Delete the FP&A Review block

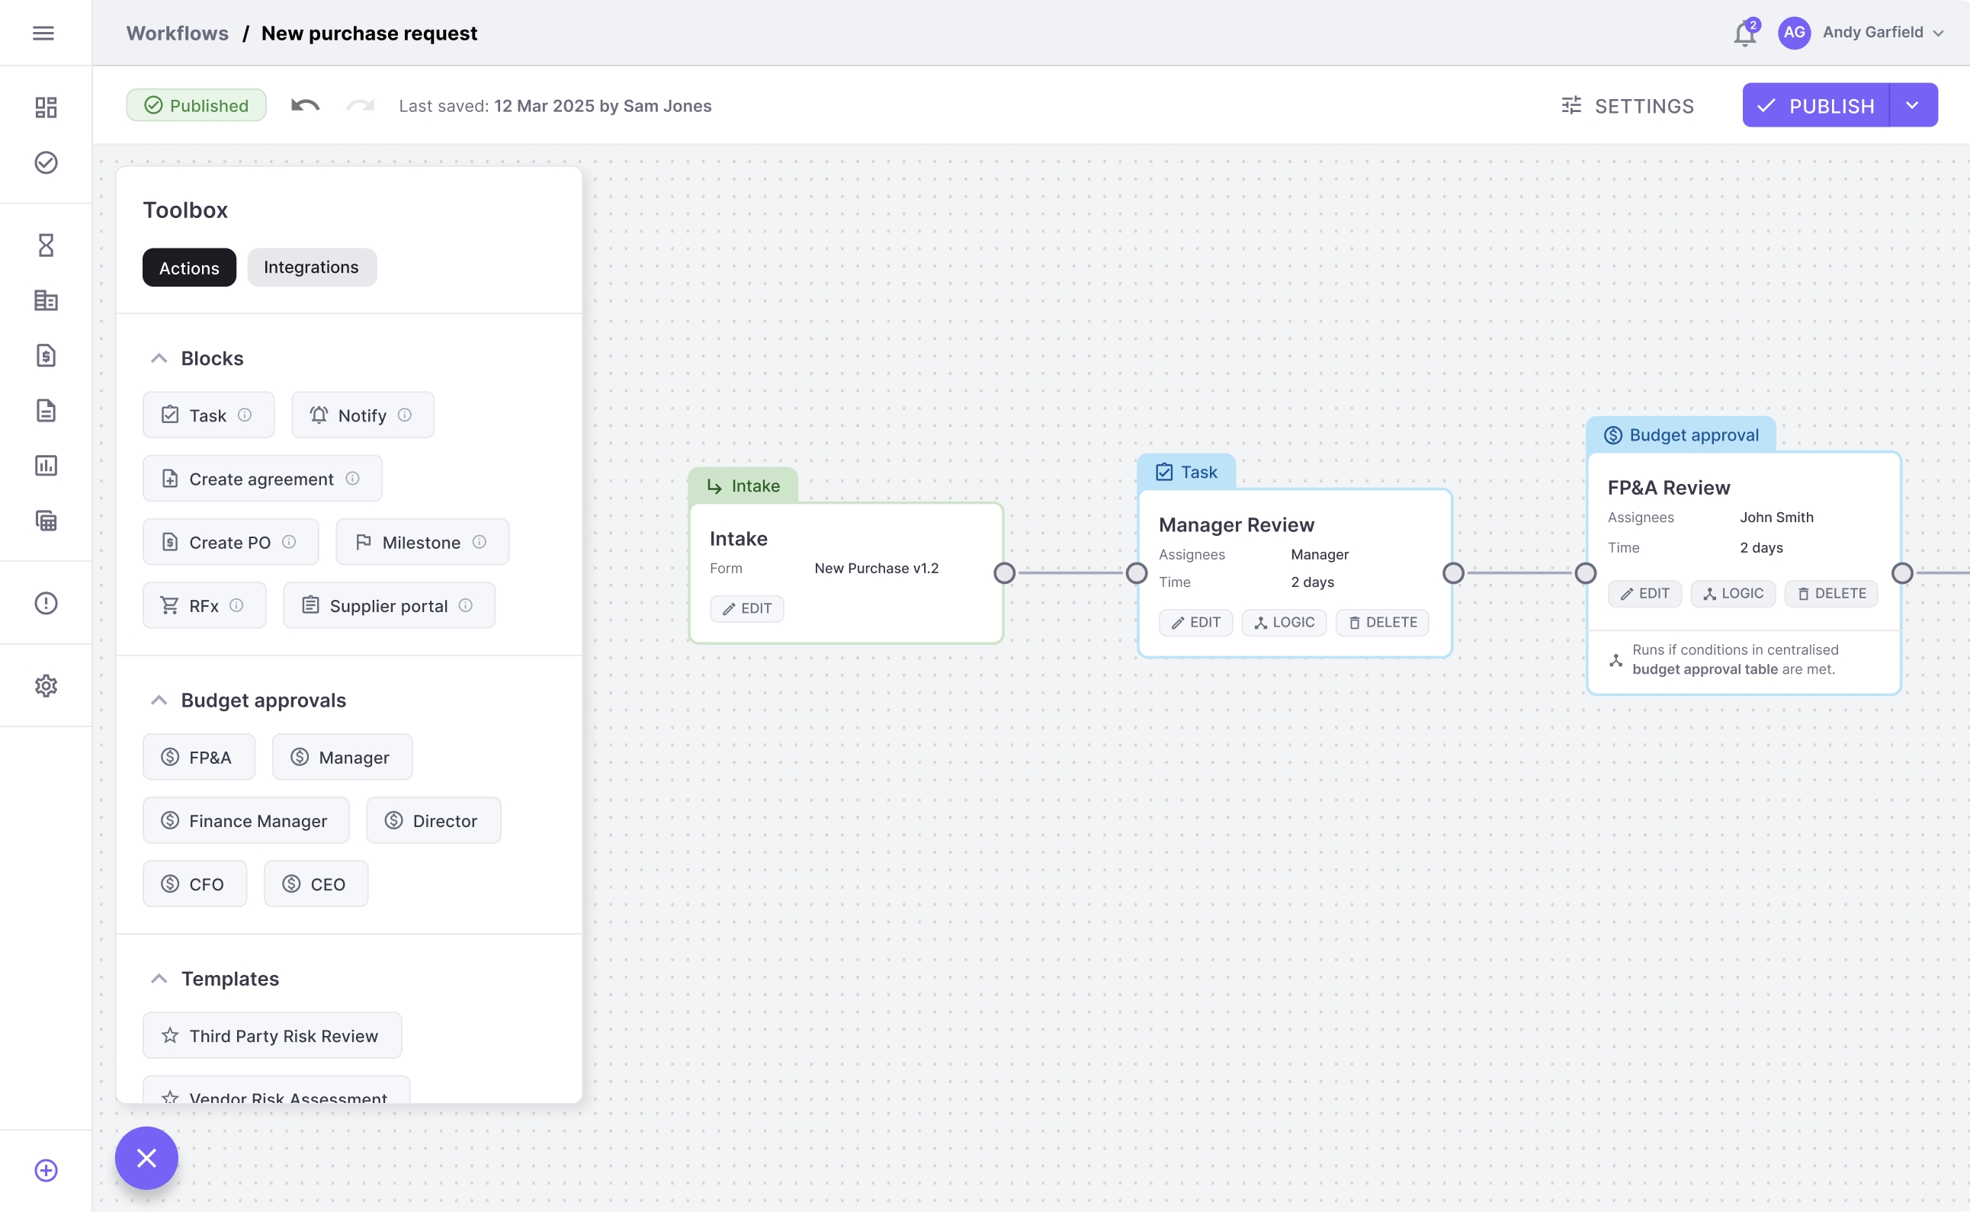(1831, 594)
